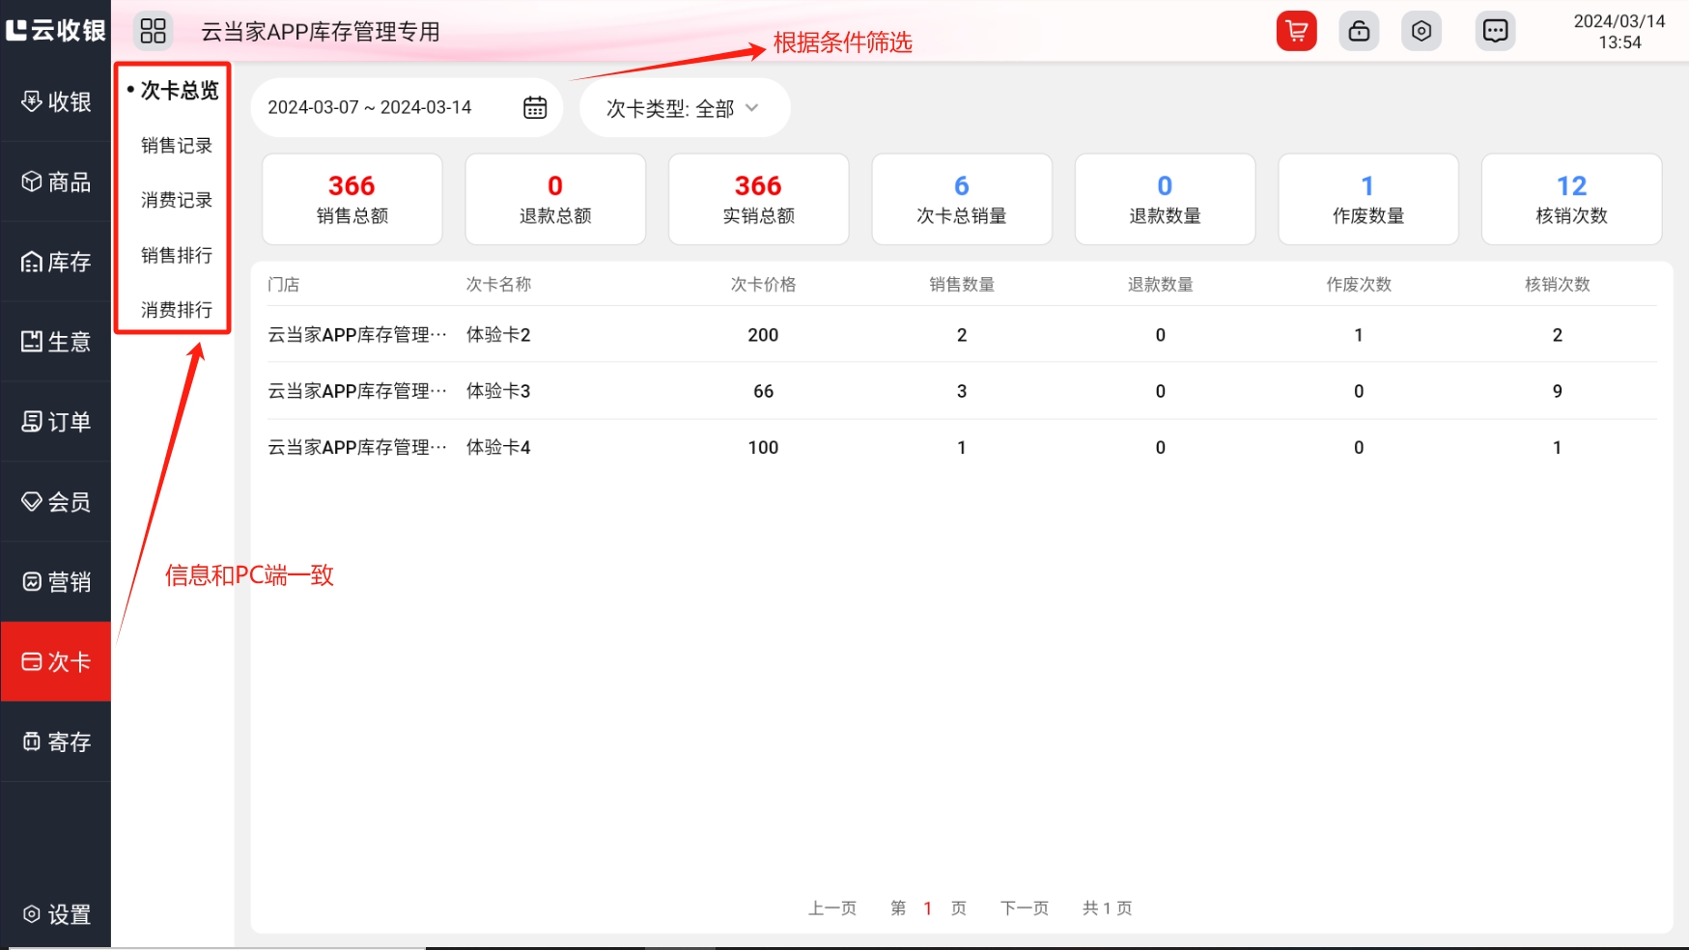Select 消费排行 in the submenu

pos(176,310)
